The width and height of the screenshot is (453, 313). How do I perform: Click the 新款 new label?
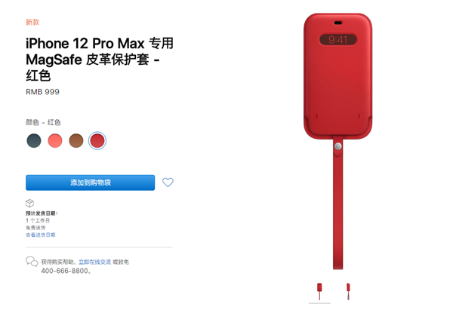click(x=32, y=22)
